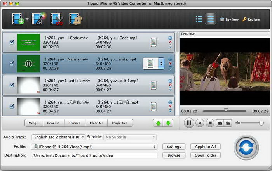Open the Audio Track dropdown
This screenshot has height=171, width=272.
(x=59, y=137)
